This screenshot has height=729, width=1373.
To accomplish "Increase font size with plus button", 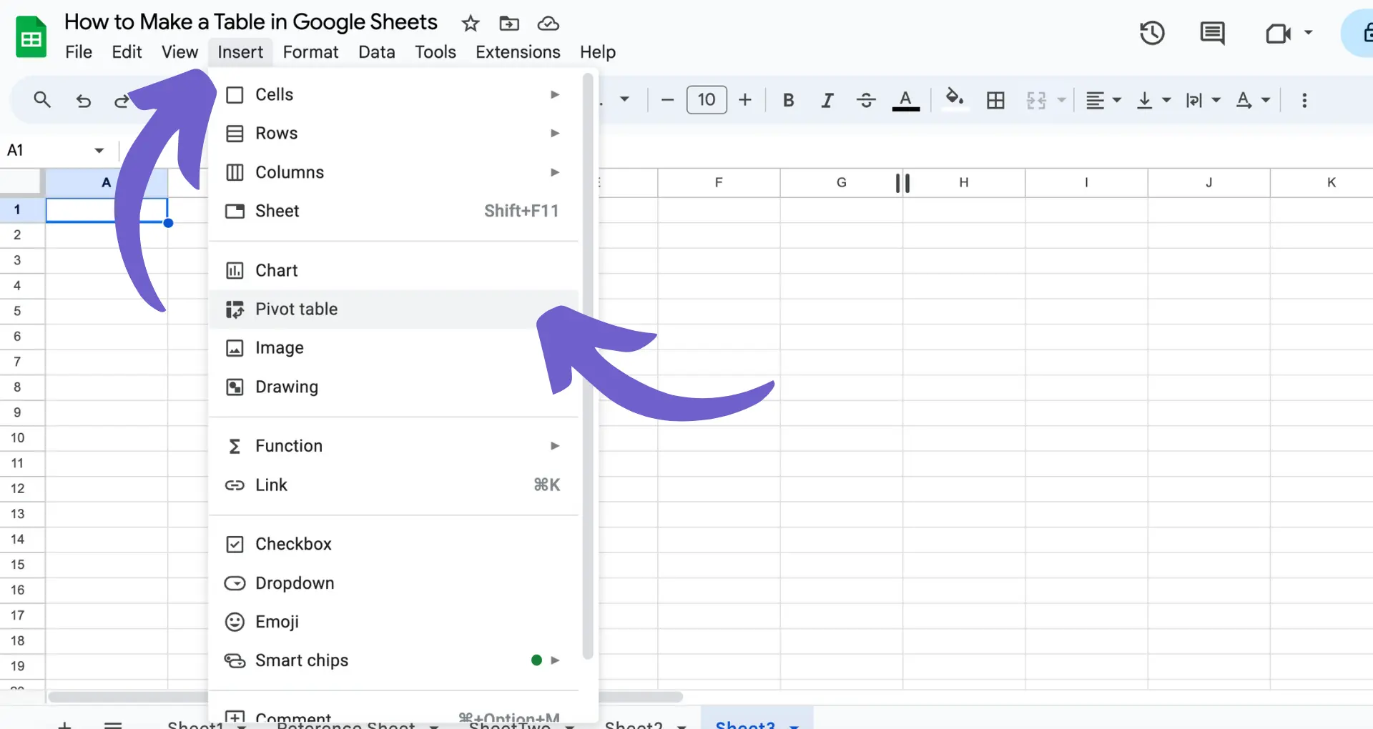I will pos(745,100).
